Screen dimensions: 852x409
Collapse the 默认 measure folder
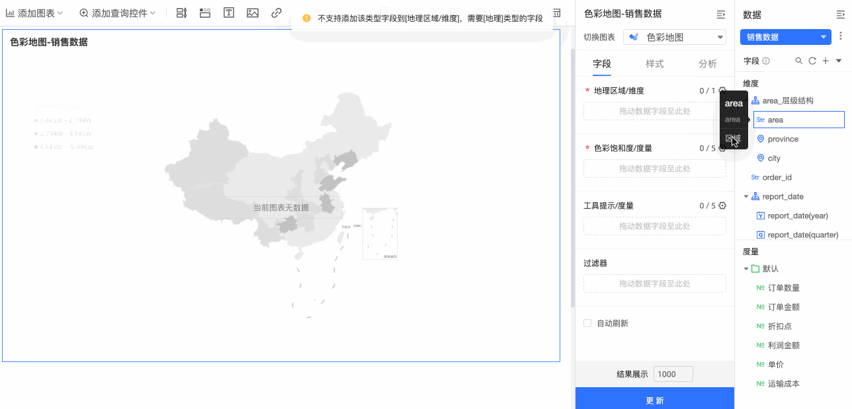pos(747,269)
